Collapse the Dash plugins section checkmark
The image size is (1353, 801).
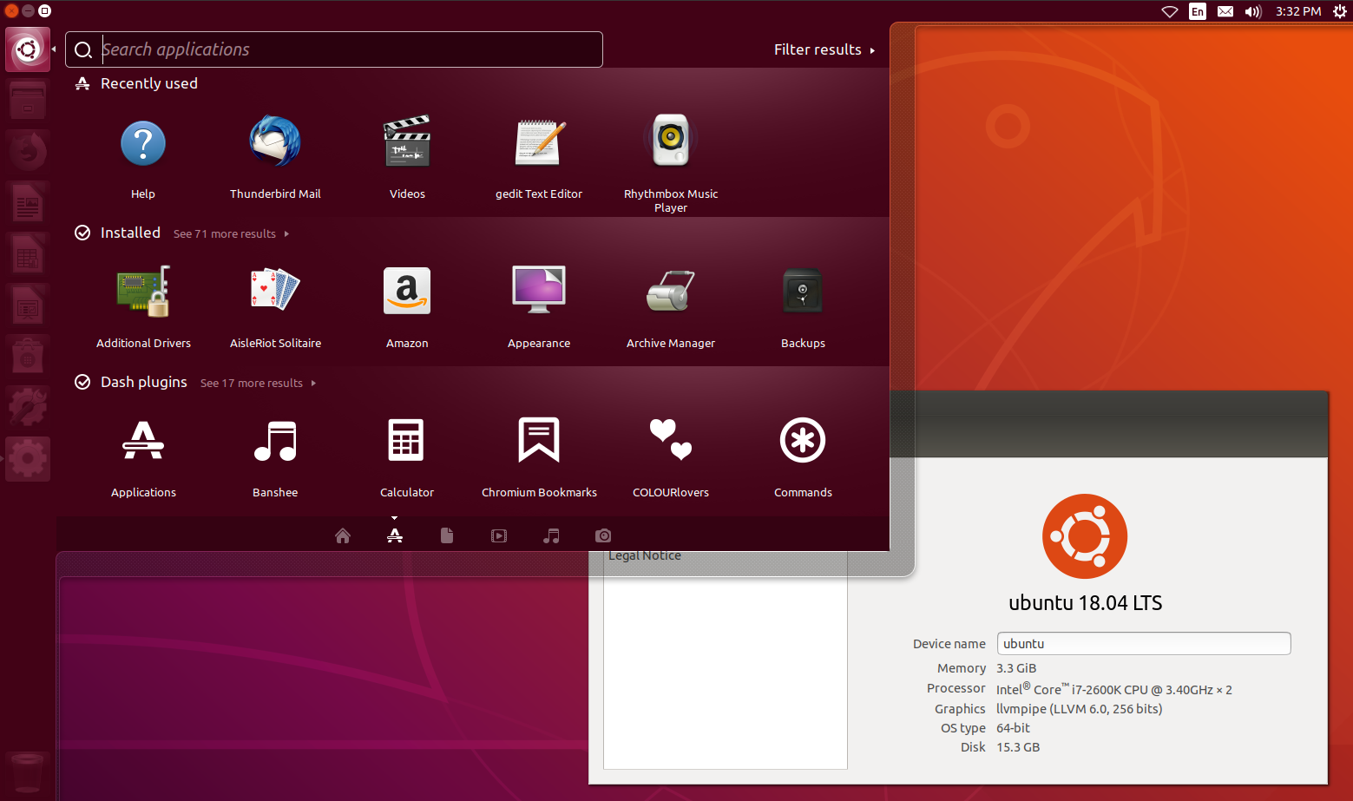tap(82, 382)
